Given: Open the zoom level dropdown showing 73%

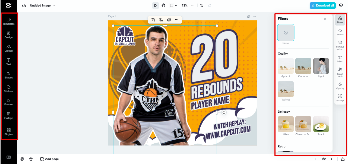Looking at the screenshot, I should pos(188,5).
